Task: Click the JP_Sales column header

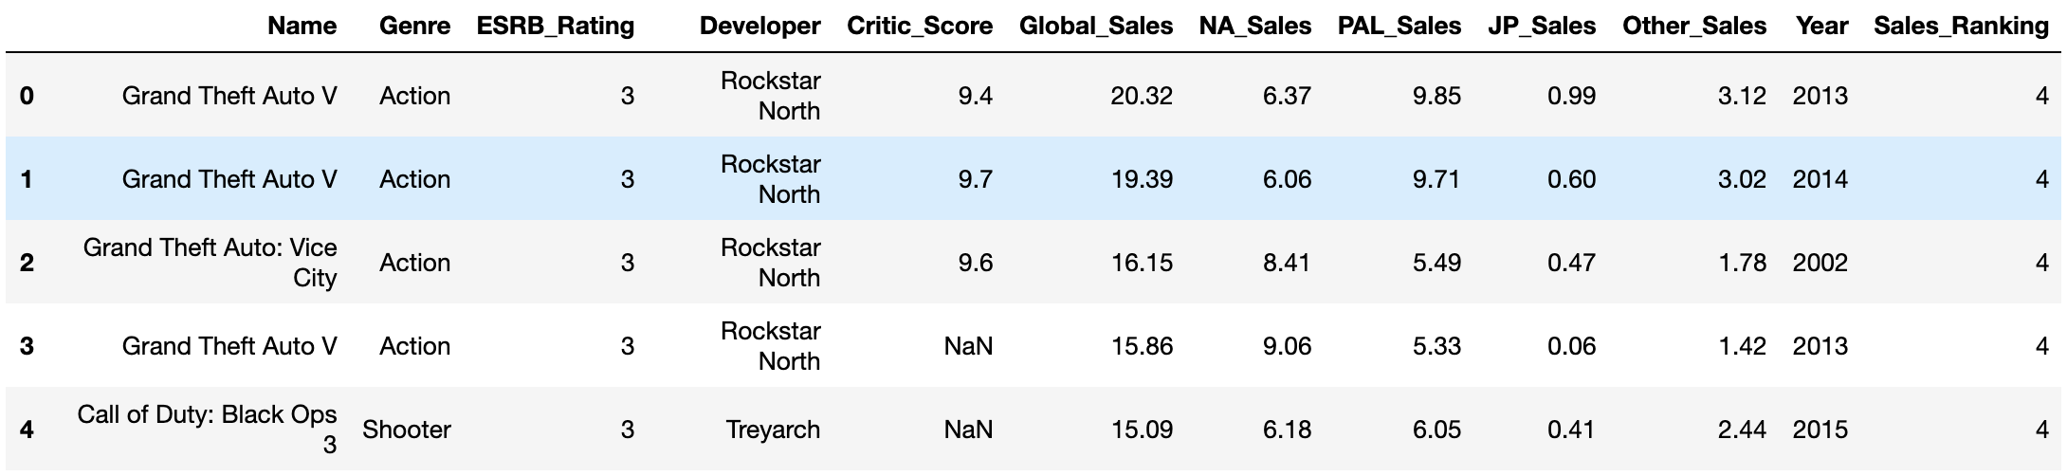Action: point(1542,27)
